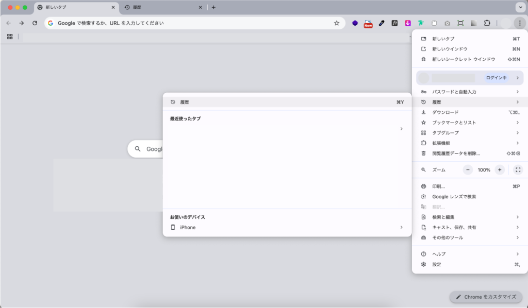Click the bookmark star icon in address bar
Screen dimensions: 528x308
coord(337,23)
